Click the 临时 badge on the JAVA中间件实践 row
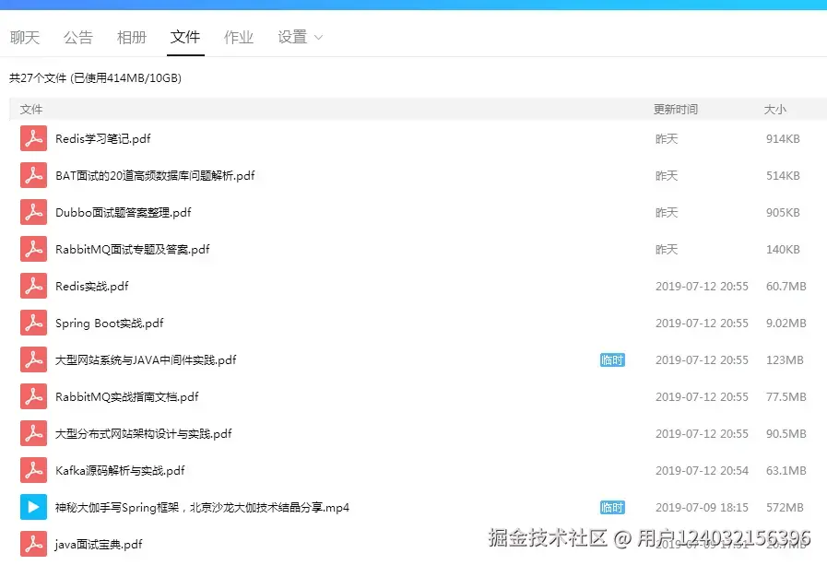 (612, 360)
